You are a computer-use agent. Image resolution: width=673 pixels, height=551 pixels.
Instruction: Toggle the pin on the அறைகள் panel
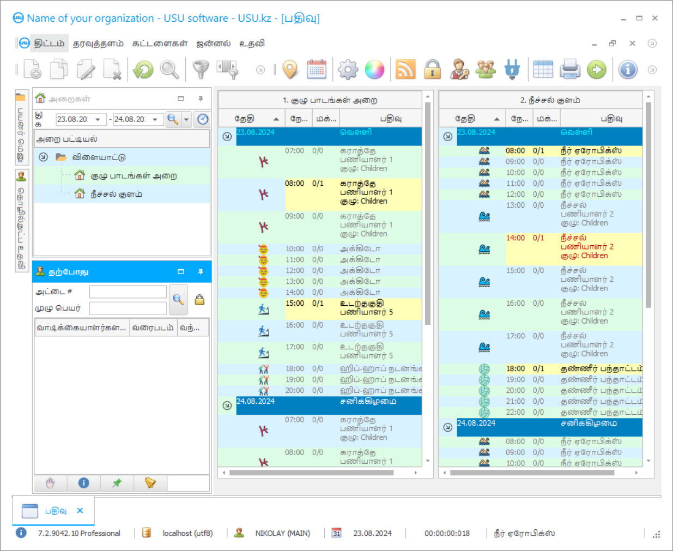[200, 99]
